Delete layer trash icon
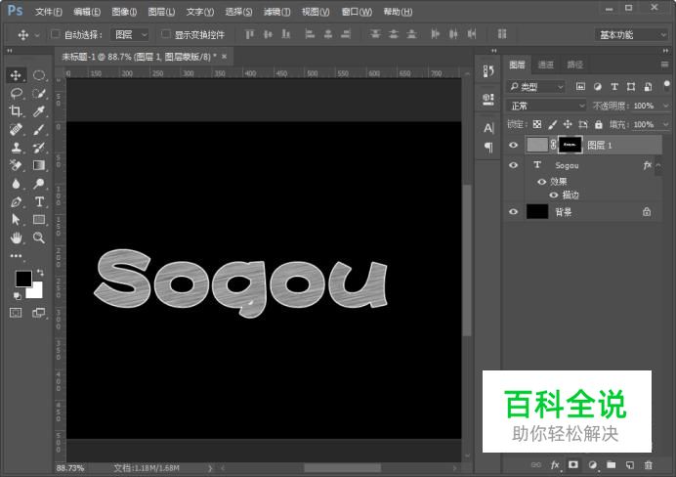The image size is (676, 477). 648,465
